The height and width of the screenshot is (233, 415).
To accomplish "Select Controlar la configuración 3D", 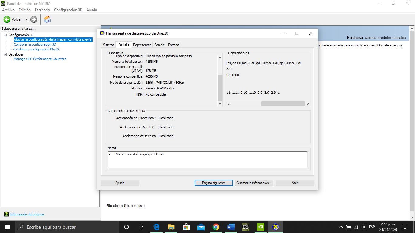I will click(x=35, y=44).
